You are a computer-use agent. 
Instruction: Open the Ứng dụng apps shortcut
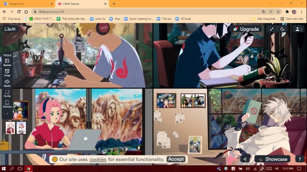(12, 19)
